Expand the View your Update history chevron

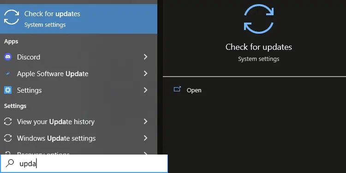tap(145, 121)
